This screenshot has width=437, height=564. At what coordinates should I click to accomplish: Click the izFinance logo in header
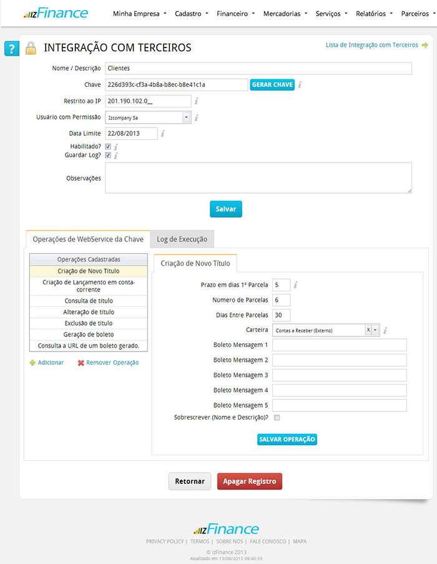coord(56,13)
